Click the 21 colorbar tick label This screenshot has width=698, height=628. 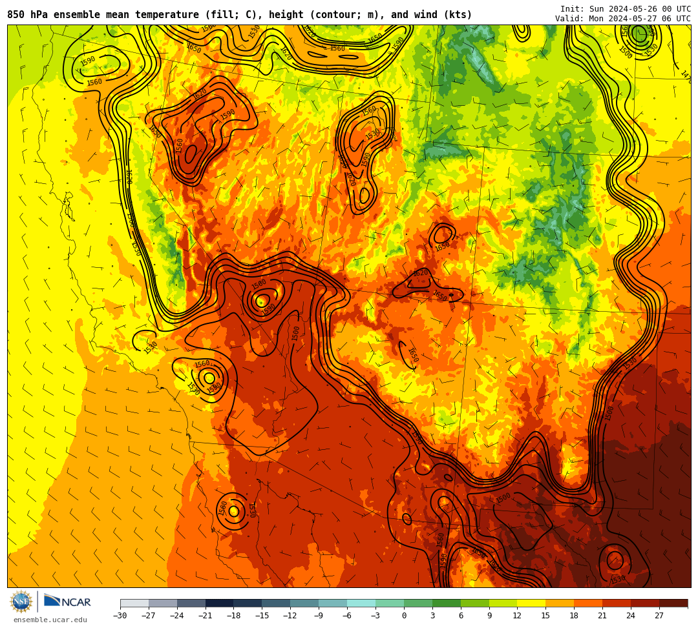603,616
